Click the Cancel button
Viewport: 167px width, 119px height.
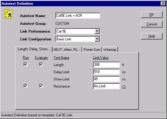click(151, 24)
